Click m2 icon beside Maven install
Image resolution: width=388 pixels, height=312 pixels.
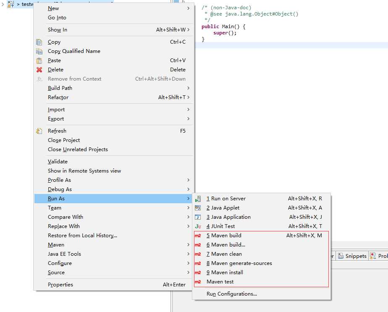point(198,273)
